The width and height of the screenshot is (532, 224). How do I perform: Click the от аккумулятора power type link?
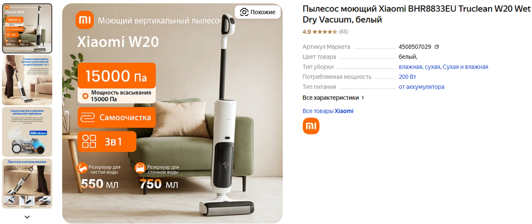[422, 87]
